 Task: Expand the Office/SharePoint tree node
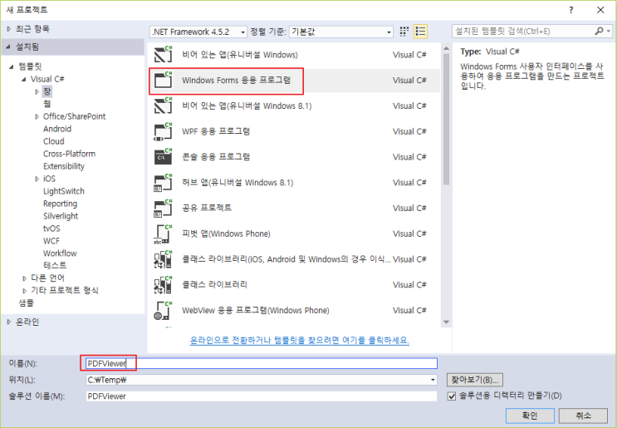(37, 116)
